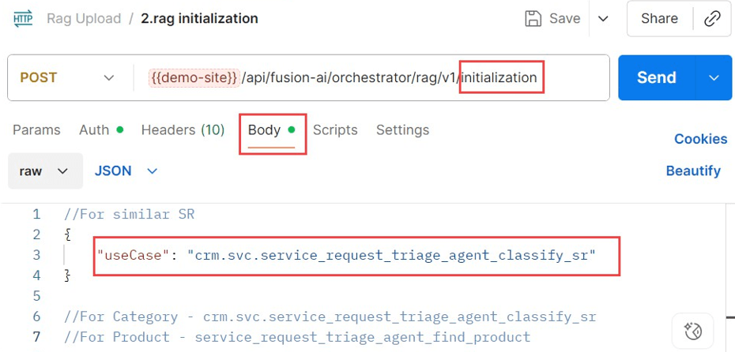
Task: Click line number 5 in editor gutter
Action: [36, 296]
